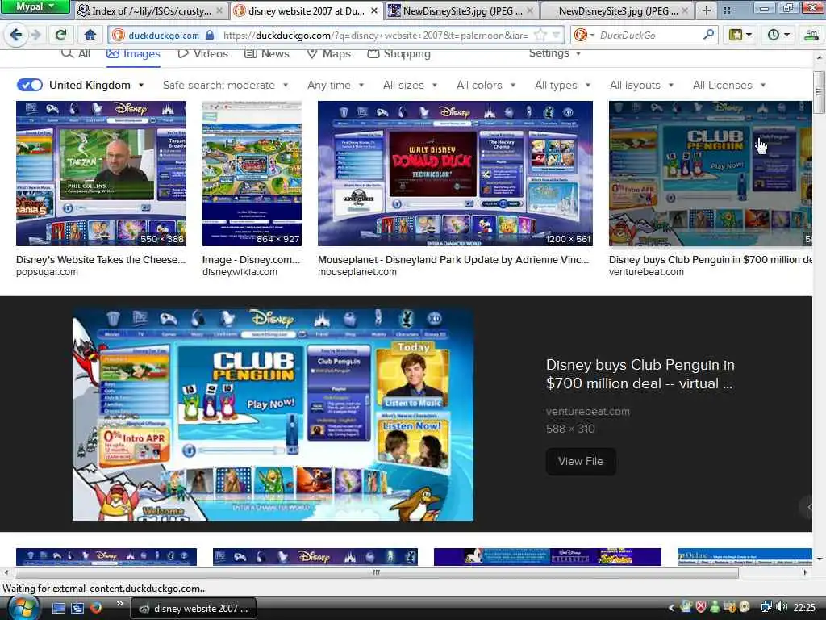Open the All layouts filter dropdown
The width and height of the screenshot is (826, 620).
click(x=641, y=85)
